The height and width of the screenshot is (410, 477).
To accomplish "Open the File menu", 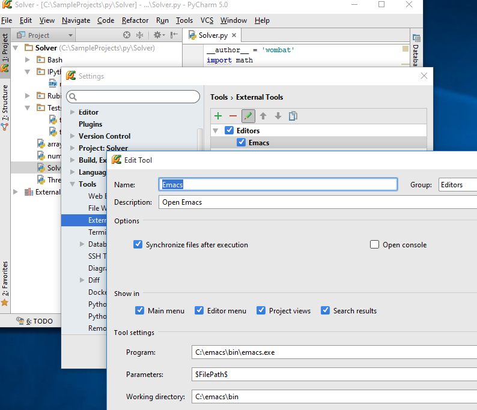I will click(x=7, y=20).
